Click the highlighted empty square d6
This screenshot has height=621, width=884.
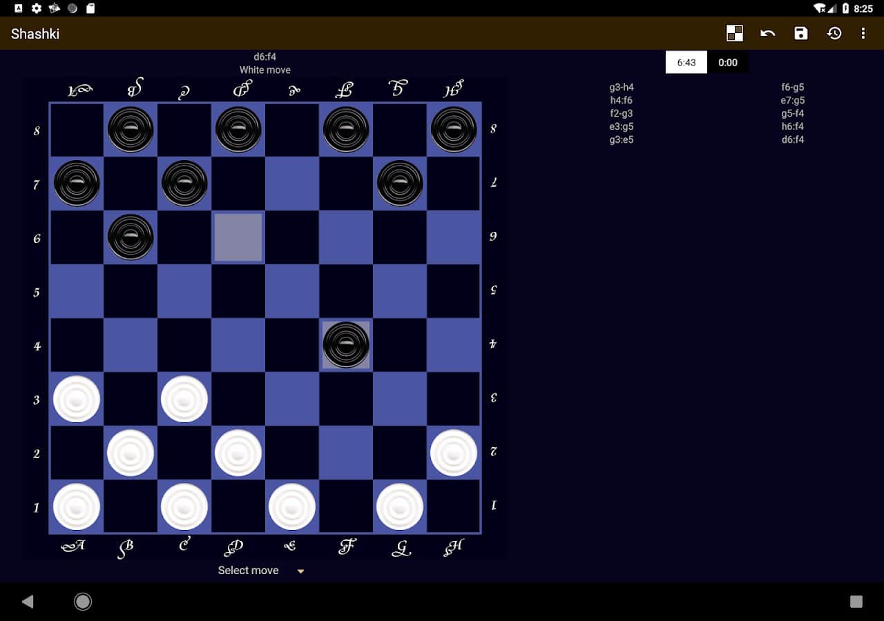point(238,237)
